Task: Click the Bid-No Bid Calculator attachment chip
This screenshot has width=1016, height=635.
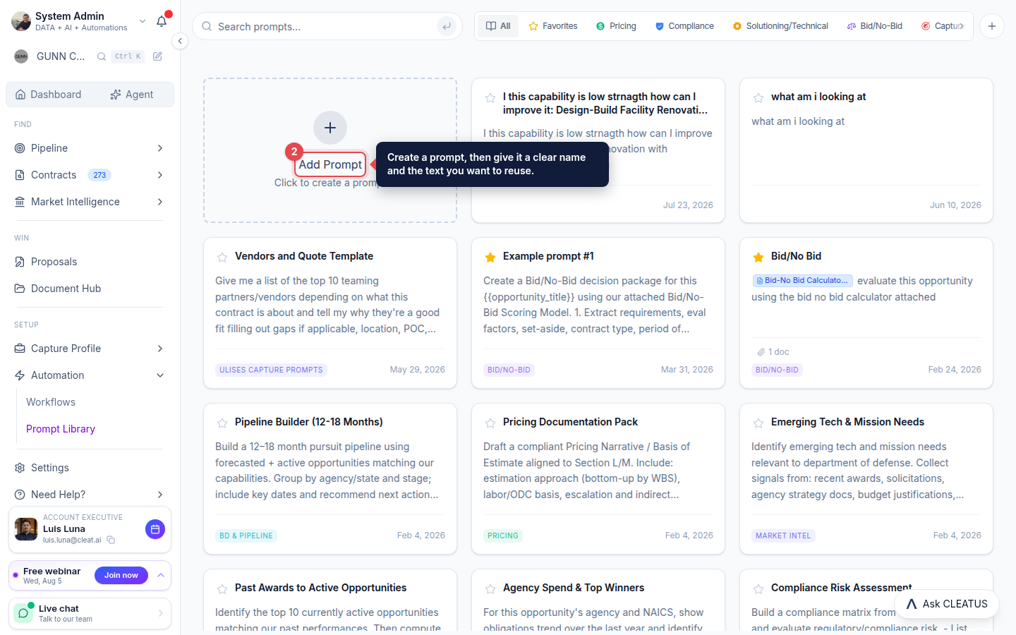Action: point(803,281)
